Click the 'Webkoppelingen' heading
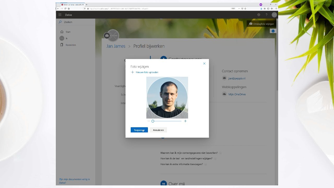Screen dimensions: 334x188 coord(234,87)
